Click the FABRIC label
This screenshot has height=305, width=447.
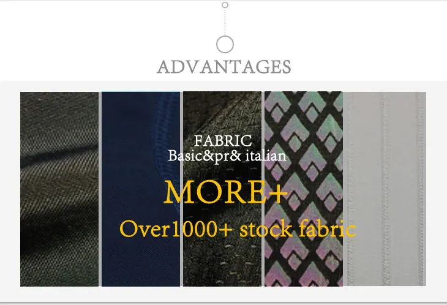[223, 141]
